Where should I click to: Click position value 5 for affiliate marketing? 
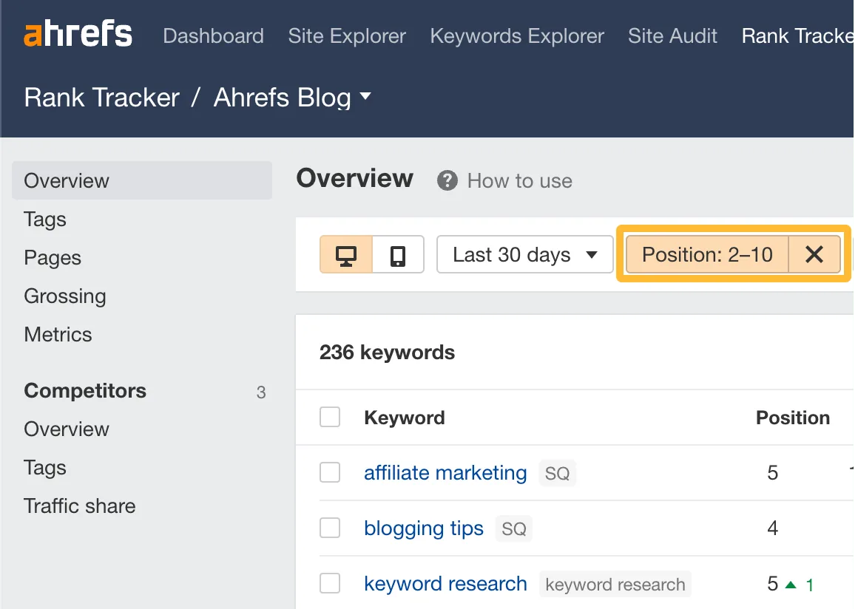(x=773, y=472)
